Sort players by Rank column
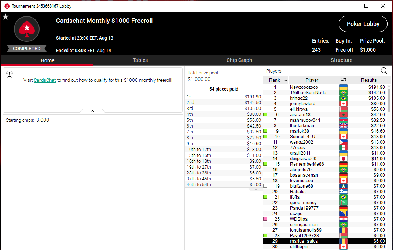The height and width of the screenshot is (250, 393). [276, 80]
